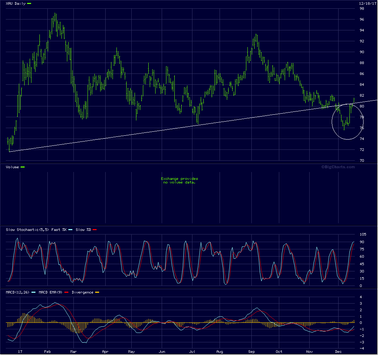Select the Sep label on time axis
The height and width of the screenshot is (355, 378).
pos(252,351)
